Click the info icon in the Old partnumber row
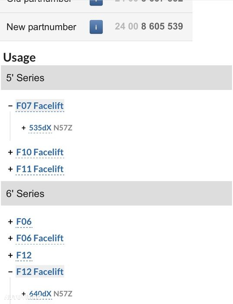233x304 pixels. tap(96, 3)
